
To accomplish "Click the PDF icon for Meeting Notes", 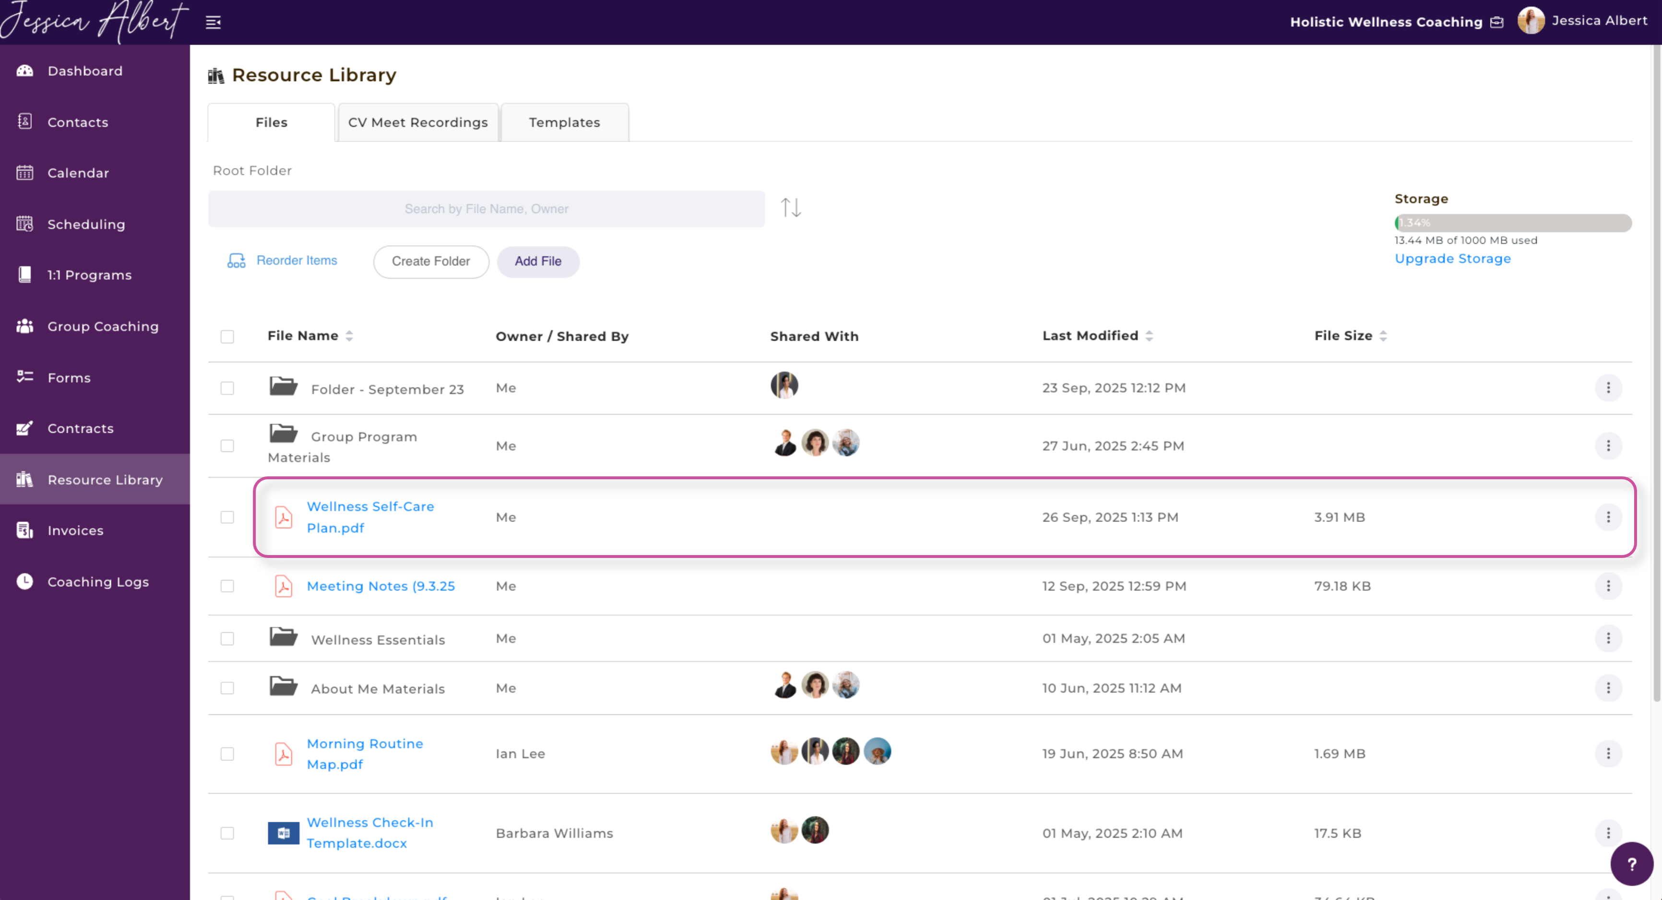I will pos(283,586).
